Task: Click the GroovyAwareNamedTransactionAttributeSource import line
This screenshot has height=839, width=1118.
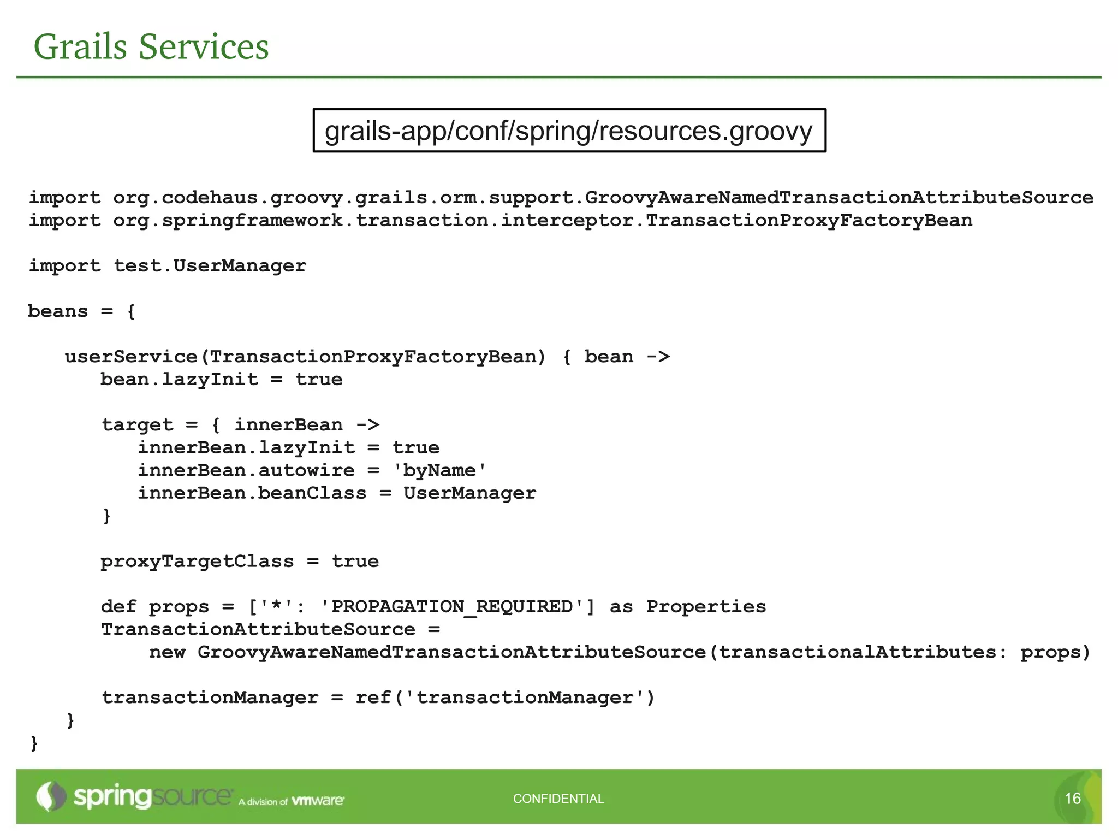Action: point(561,197)
